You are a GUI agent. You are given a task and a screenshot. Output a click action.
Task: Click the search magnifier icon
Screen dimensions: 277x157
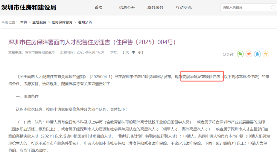(x=273, y=7)
